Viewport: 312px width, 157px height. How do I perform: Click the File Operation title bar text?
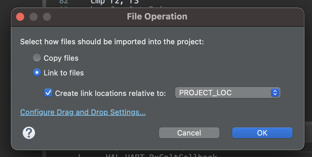click(157, 16)
